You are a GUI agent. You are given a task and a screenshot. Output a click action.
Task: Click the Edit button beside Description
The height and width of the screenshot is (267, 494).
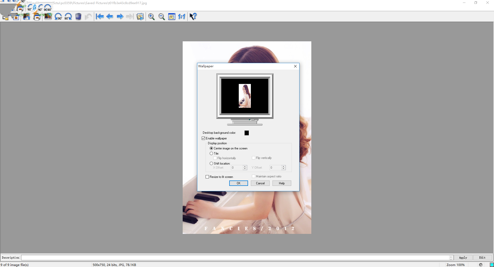pyautogui.click(x=482, y=258)
